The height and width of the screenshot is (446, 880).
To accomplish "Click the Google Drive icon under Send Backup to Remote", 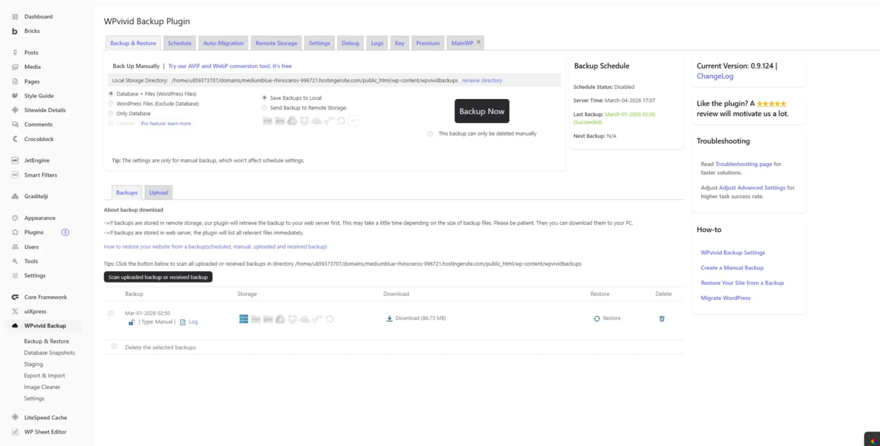I will pos(292,121).
